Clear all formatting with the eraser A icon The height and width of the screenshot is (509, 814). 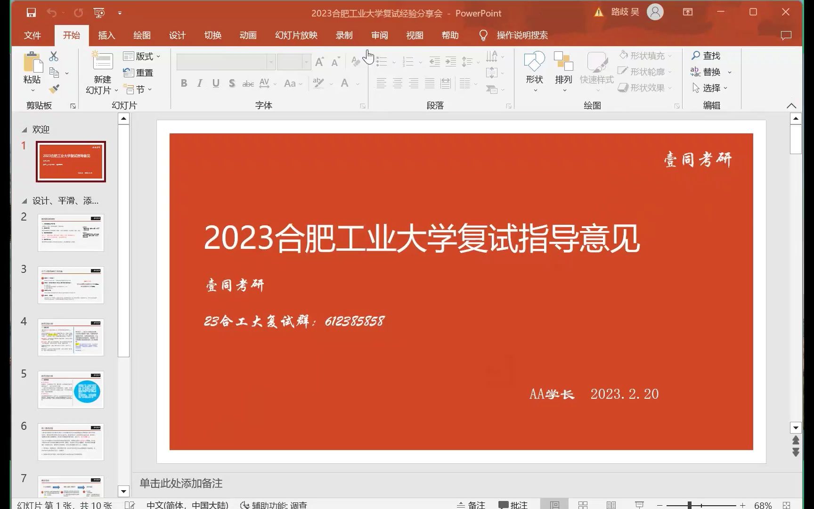(x=356, y=62)
